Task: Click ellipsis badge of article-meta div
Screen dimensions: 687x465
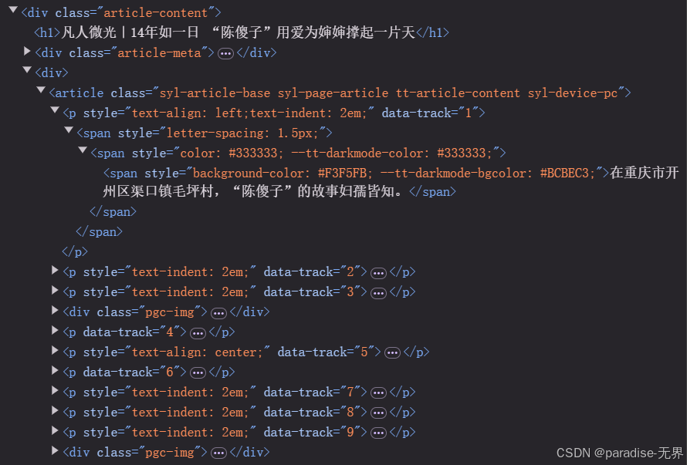Action: (x=225, y=54)
